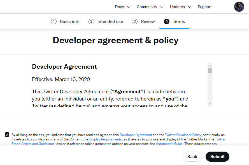This screenshot has width=249, height=165.
Task: Open the Developer Agreement link
Action: 136,135
